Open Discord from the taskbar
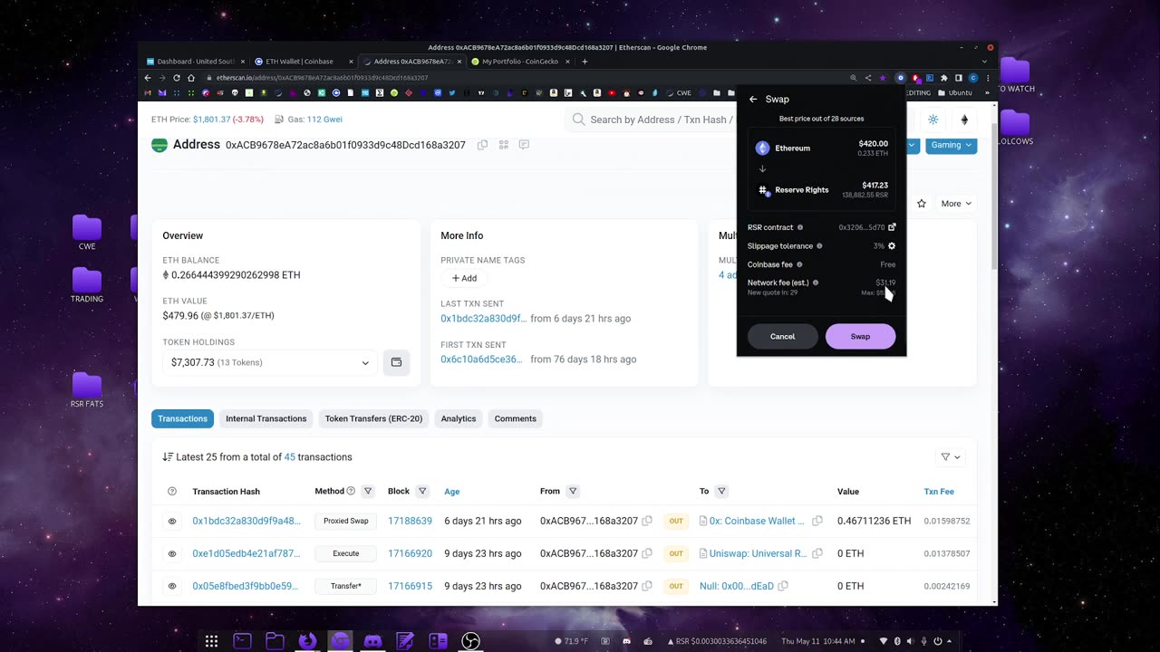 coord(372,641)
